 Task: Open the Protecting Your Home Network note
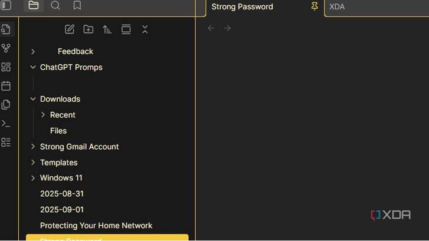[x=96, y=226]
